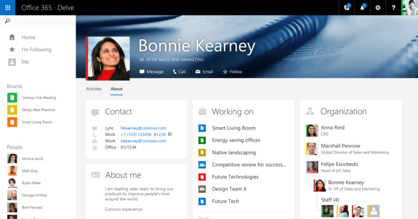
Task: Click the call icon after X1234
Action: [x=170, y=134]
